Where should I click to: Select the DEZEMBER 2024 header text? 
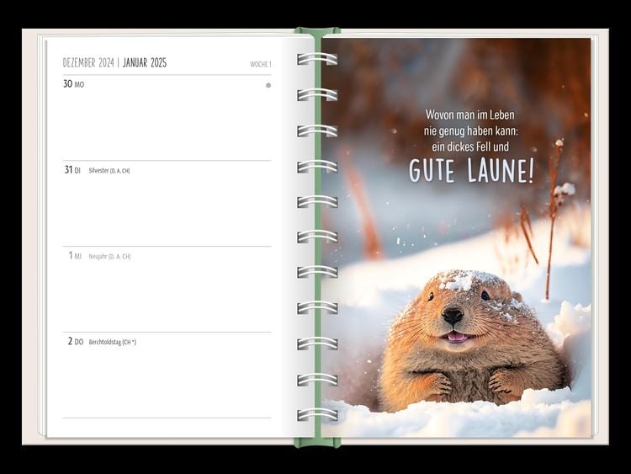[87, 63]
